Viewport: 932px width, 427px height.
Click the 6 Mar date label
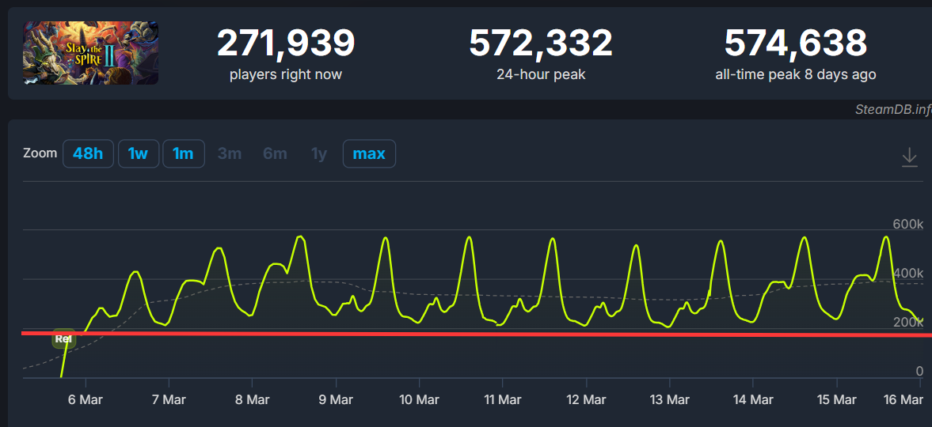[85, 400]
